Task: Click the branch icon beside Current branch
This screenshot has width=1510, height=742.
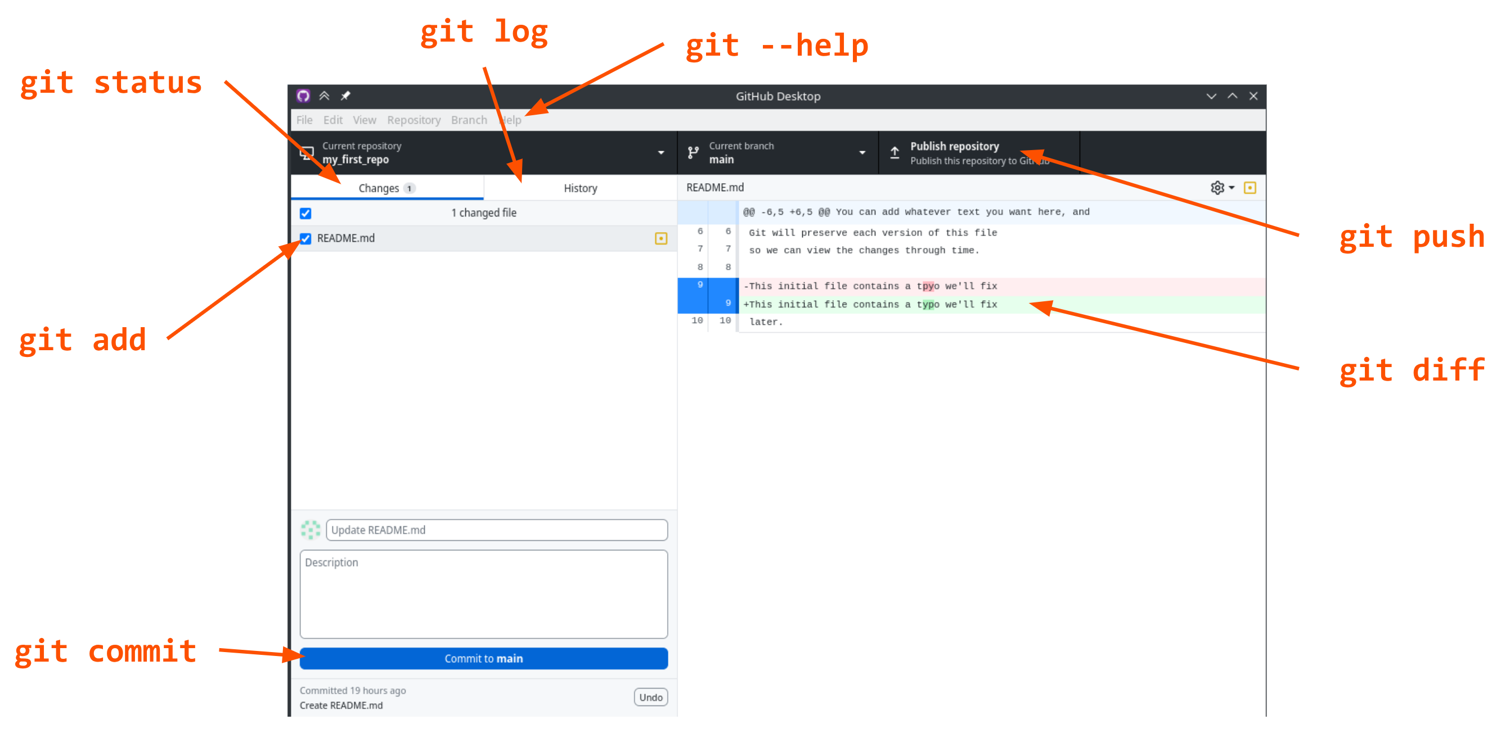Action: pos(694,153)
